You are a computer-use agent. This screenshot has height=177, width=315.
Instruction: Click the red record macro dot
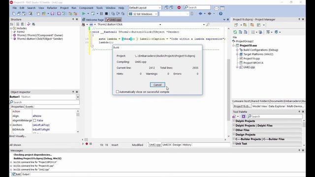[87, 144]
